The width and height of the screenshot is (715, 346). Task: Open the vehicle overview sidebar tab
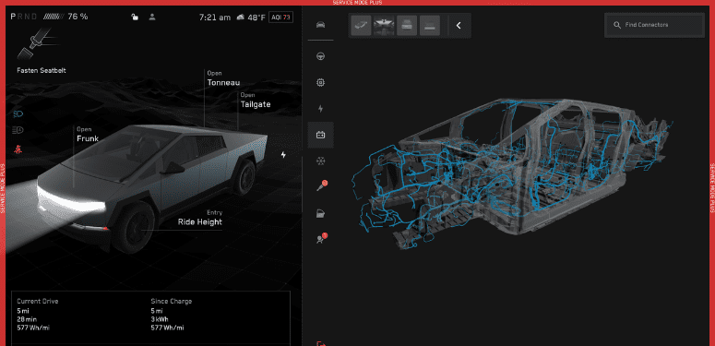320,25
